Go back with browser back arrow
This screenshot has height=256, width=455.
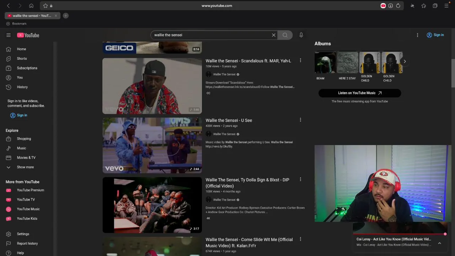pyautogui.click(x=9, y=6)
